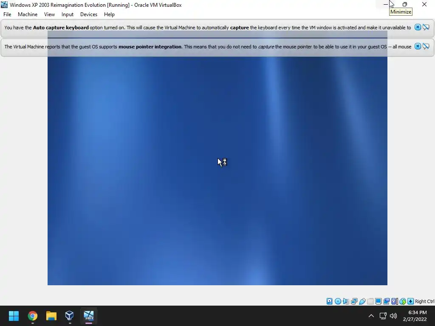Screen dimensions: 435x326
Task: Launch Google Chrome from the taskbar
Action: (x=33, y=316)
